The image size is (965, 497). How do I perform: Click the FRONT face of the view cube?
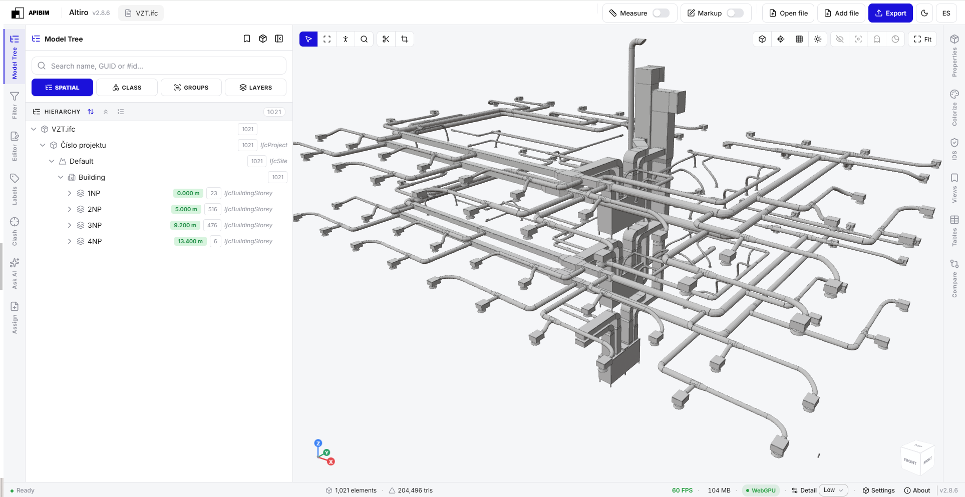tap(910, 461)
